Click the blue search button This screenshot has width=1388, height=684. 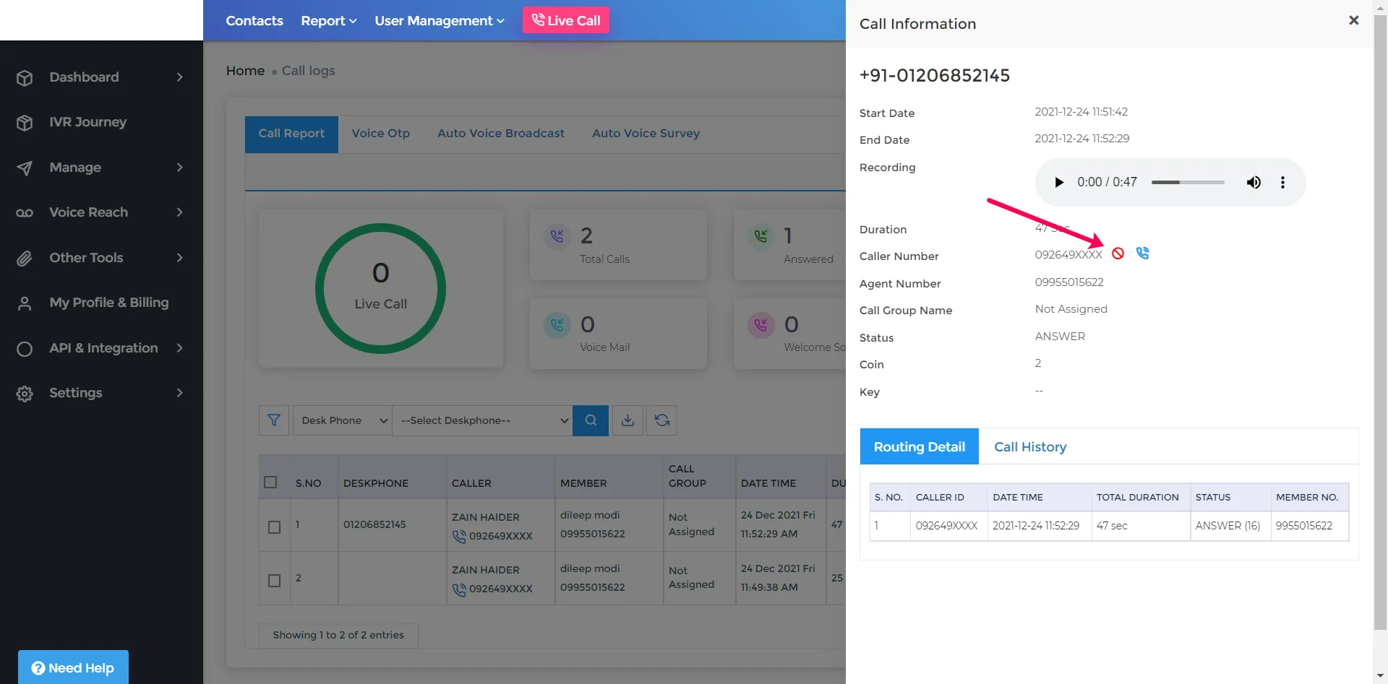[591, 420]
